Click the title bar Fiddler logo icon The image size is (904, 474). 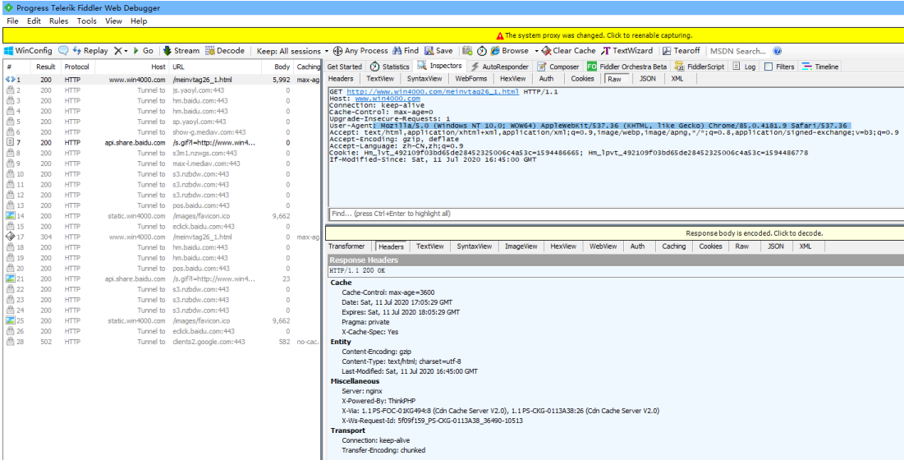tap(8, 7)
